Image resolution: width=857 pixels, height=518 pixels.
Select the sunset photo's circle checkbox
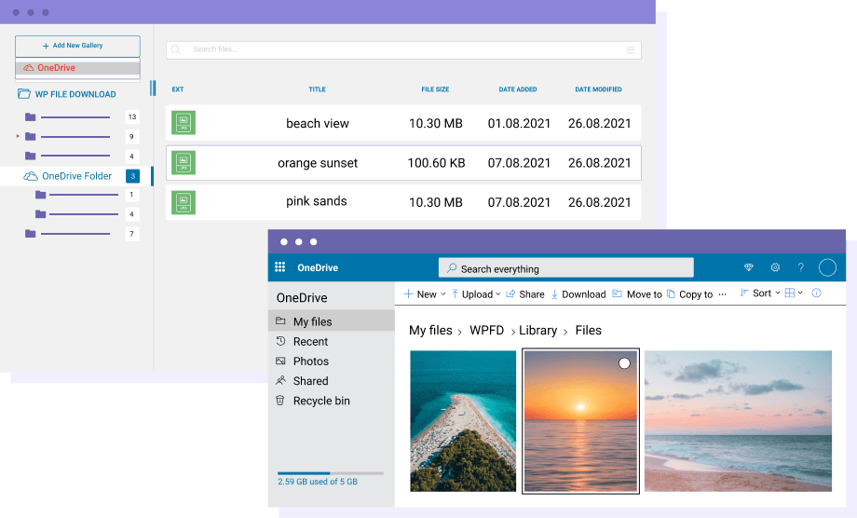[x=624, y=363]
